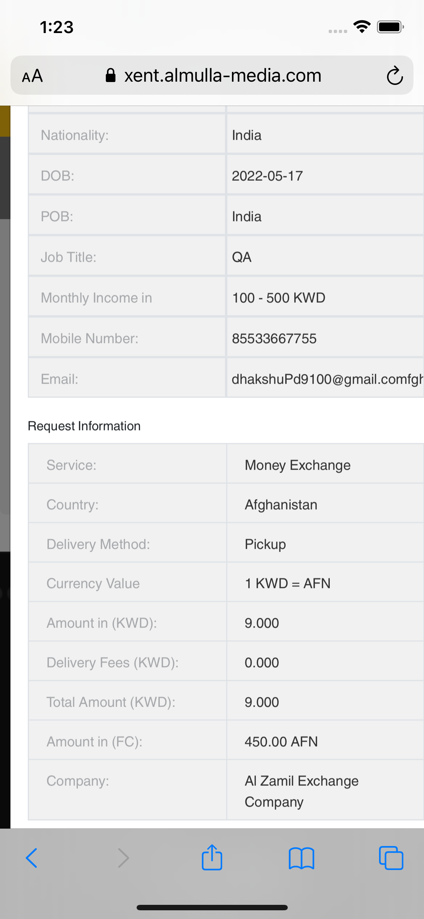Tap the email address dhakshuPd9100@gmail.com
Image resolution: width=424 pixels, height=919 pixels.
click(x=327, y=379)
